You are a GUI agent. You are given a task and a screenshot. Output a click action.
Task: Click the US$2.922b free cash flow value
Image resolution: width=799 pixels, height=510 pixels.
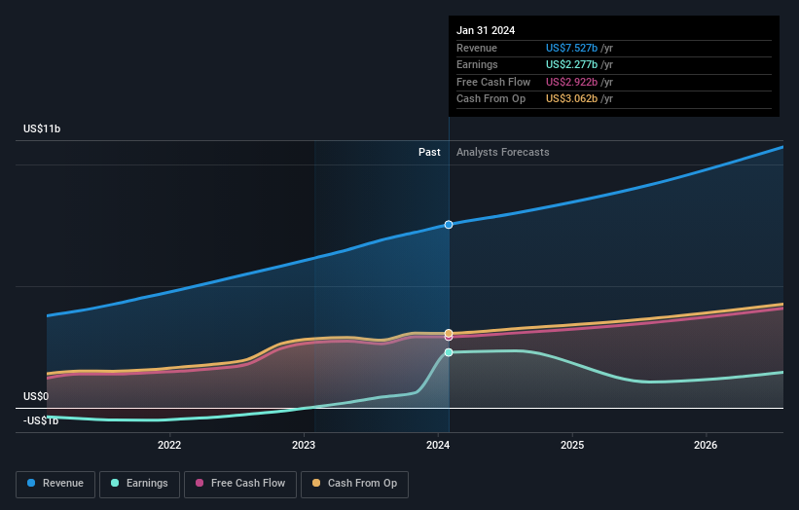pyautogui.click(x=571, y=82)
